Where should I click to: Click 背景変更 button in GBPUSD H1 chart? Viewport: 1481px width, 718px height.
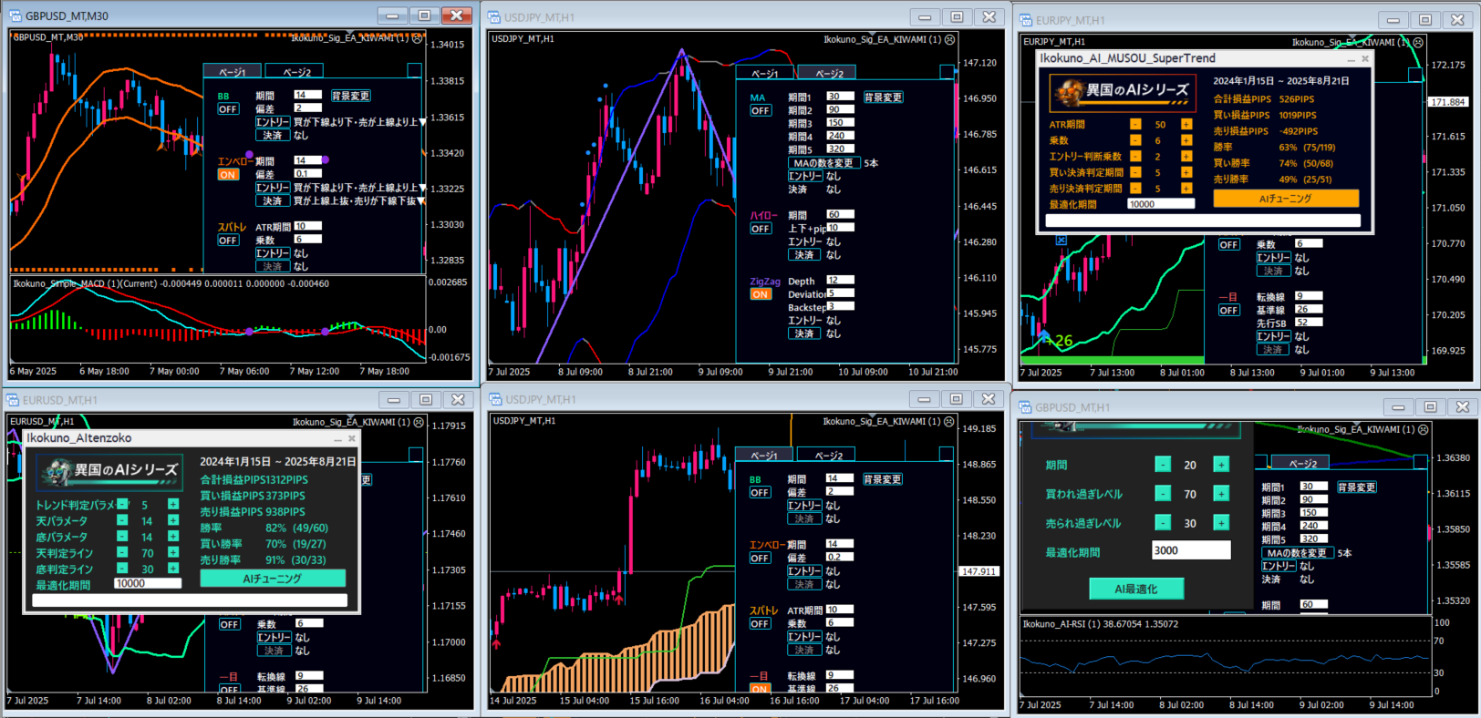click(1357, 487)
